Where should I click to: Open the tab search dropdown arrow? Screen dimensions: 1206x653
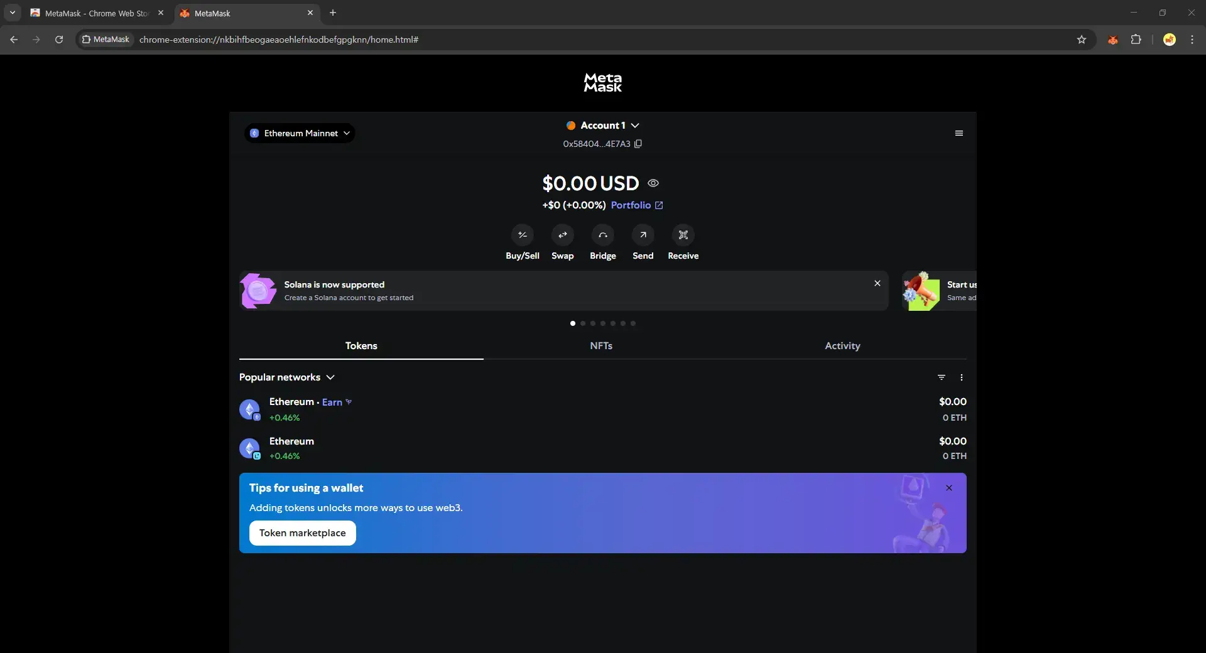tap(12, 13)
